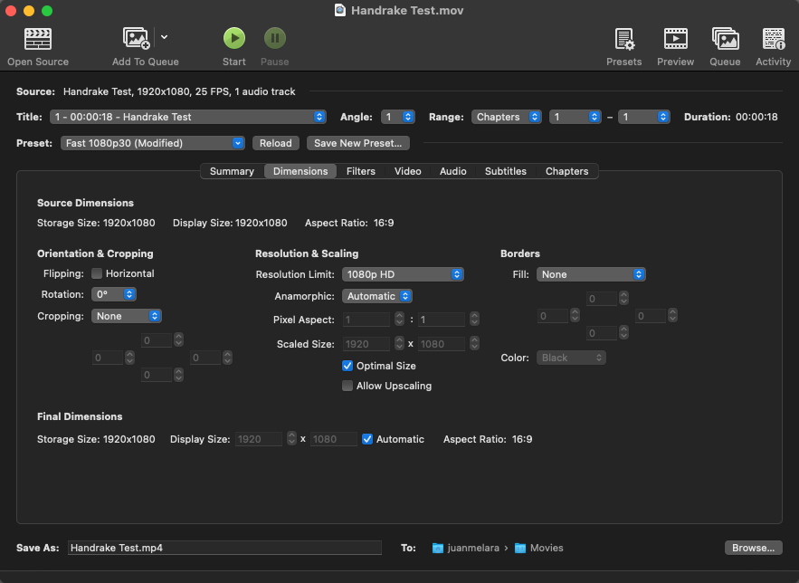Enable the Allow Upscaling checkbox

[x=347, y=386]
